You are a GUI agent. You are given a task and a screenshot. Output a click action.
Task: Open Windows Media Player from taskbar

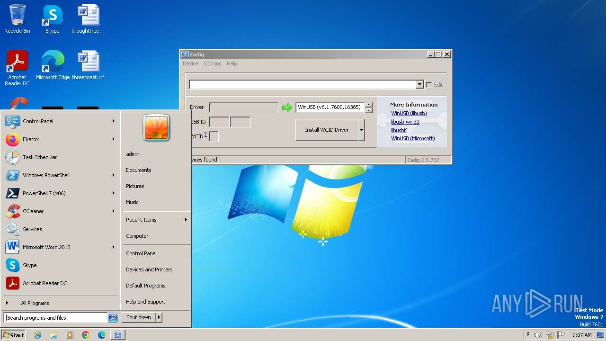point(70,335)
